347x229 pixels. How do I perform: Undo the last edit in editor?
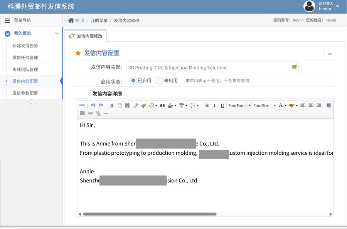pos(93,105)
